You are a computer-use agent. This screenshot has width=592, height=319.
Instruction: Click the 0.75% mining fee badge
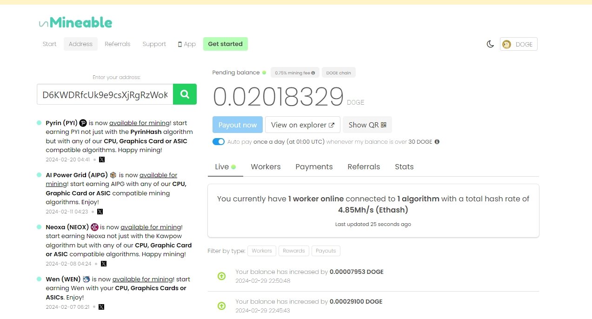tap(295, 73)
